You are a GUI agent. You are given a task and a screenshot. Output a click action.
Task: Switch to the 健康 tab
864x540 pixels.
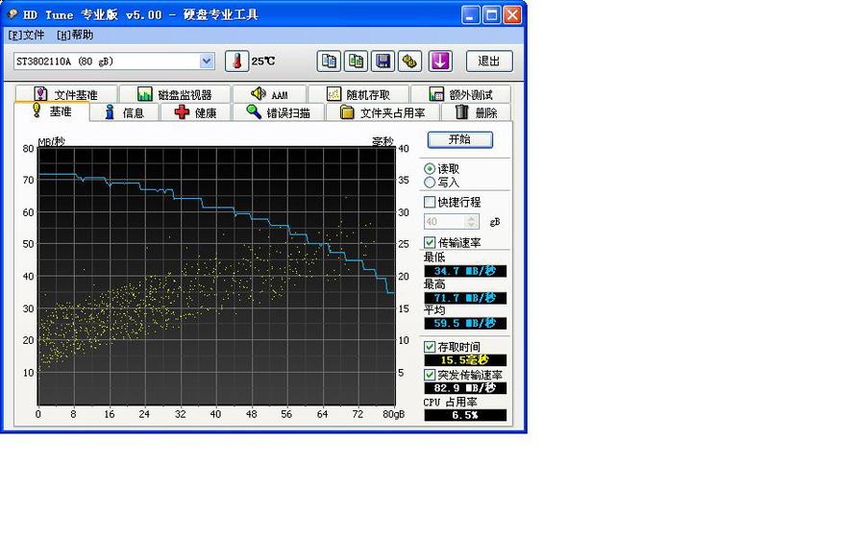pyautogui.click(x=195, y=112)
